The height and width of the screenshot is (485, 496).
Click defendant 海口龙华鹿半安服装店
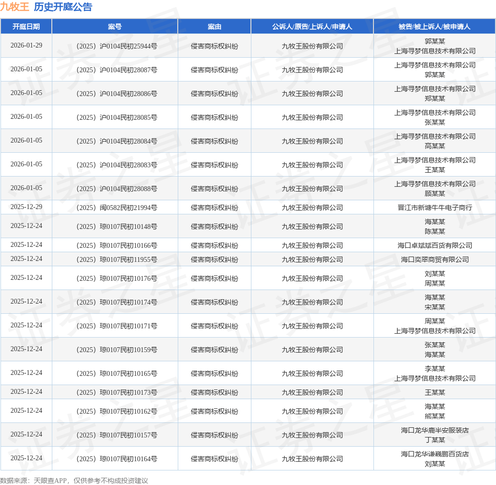click(x=434, y=430)
